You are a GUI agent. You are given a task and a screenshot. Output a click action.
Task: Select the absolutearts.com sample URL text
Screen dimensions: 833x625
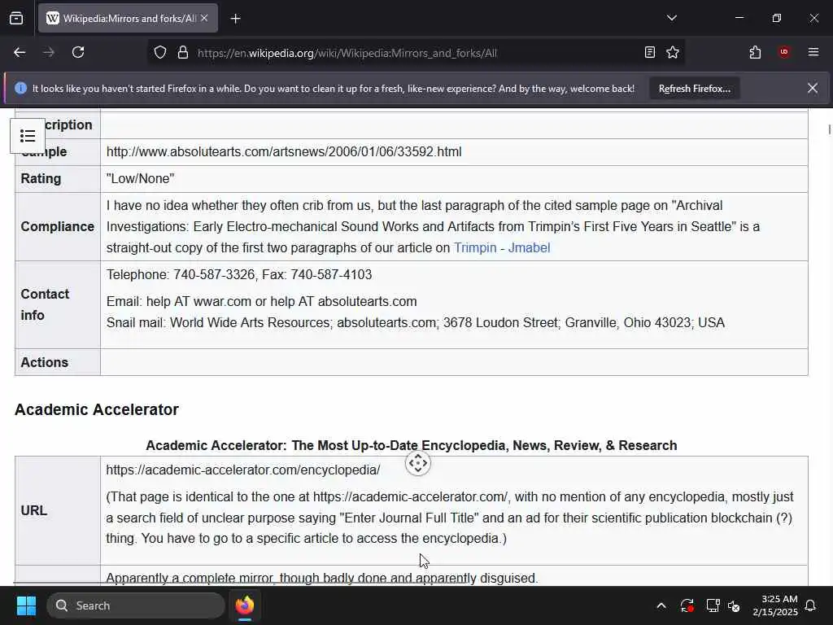[x=284, y=152]
